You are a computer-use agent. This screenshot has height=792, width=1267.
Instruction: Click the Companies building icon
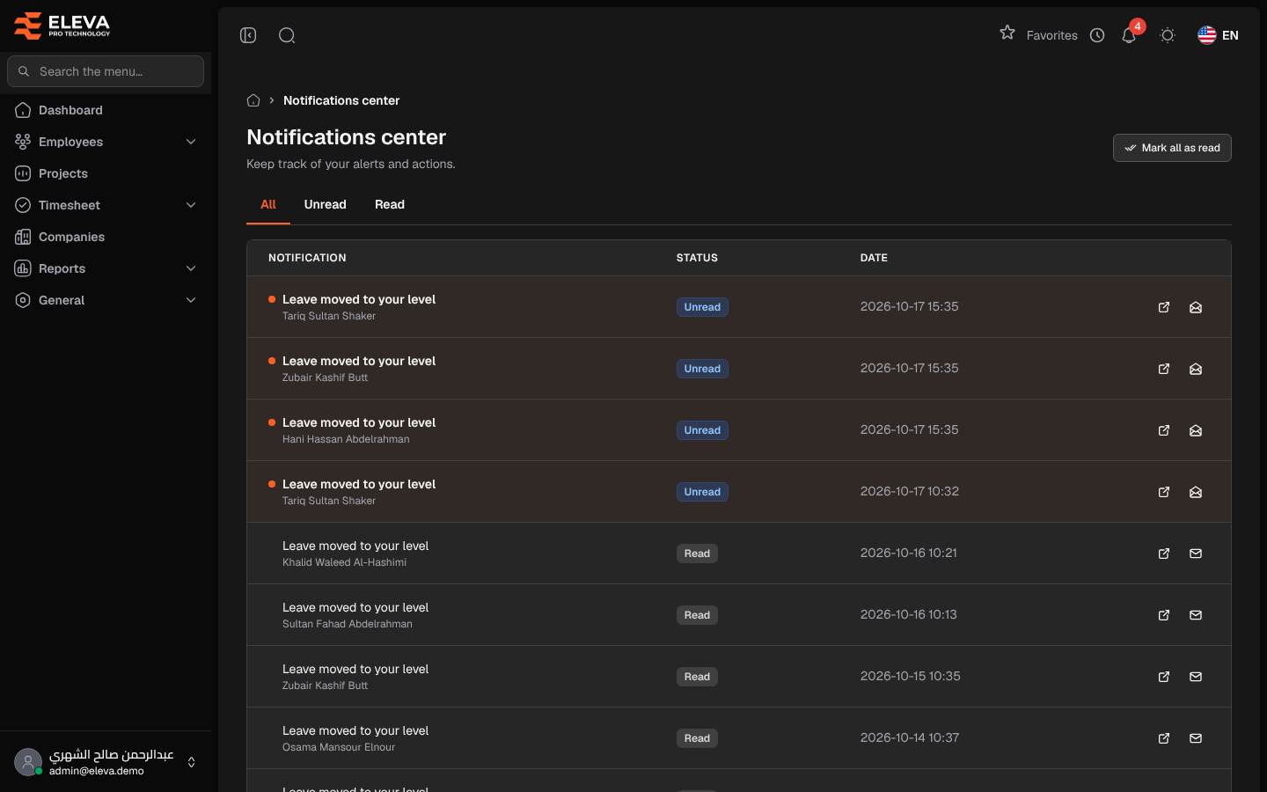coord(23,237)
